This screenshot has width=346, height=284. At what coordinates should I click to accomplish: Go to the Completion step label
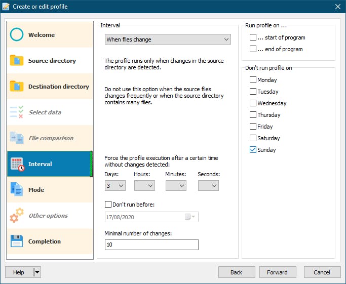(x=45, y=241)
